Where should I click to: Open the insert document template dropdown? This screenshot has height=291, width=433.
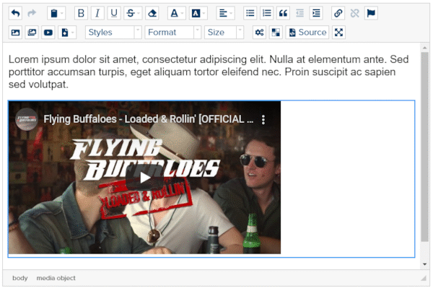click(67, 32)
